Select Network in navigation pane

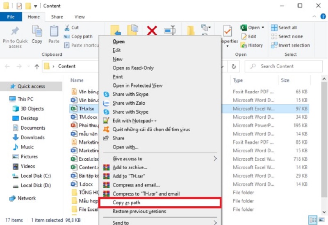pyautogui.click(x=23, y=198)
